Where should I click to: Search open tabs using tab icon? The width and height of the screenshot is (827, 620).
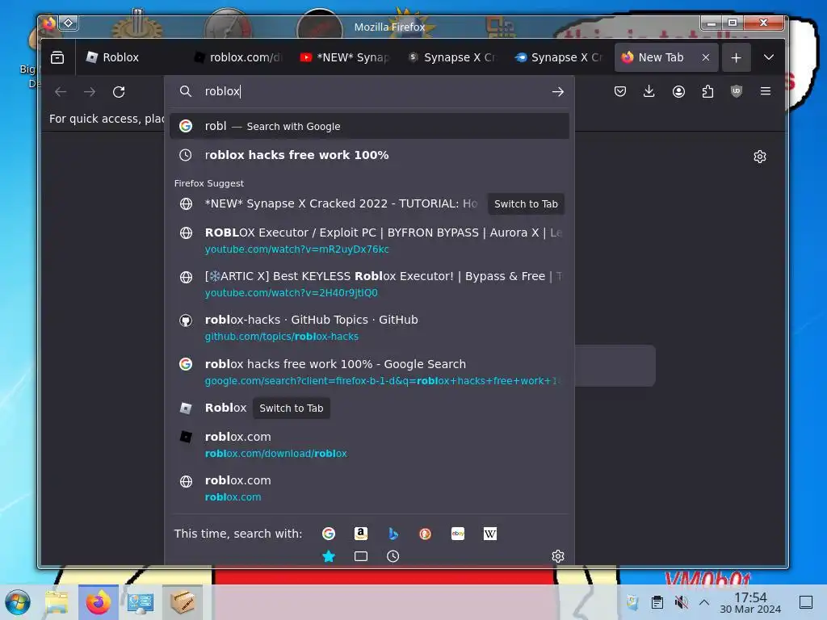(361, 556)
